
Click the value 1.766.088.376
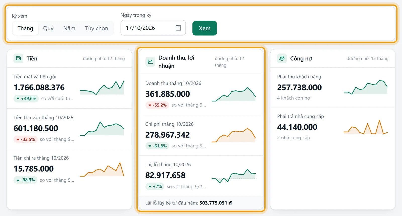coord(39,87)
